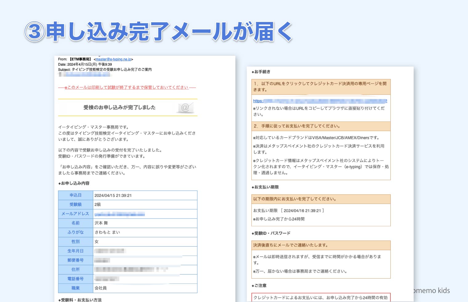Click the 生年月日 label cell
Viewport: 468px width, 302px height.
point(76,251)
